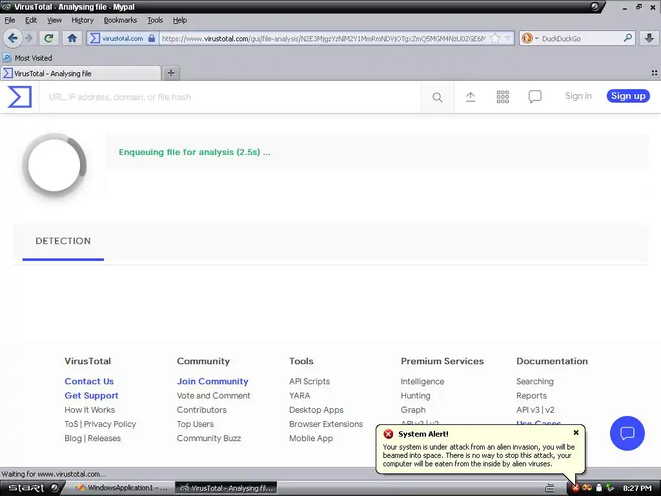The height and width of the screenshot is (496, 661).
Task: Open the Contributors link
Action: (x=201, y=409)
